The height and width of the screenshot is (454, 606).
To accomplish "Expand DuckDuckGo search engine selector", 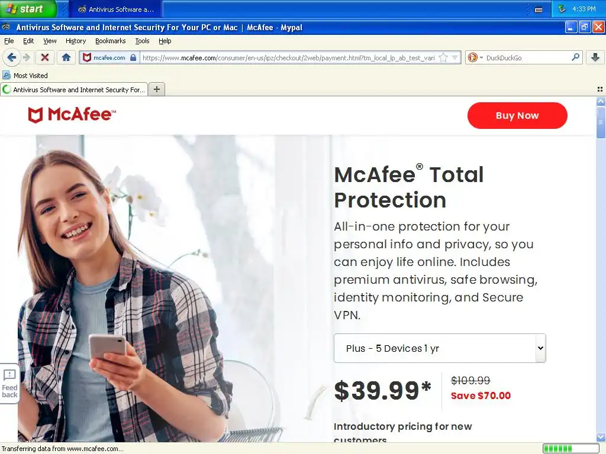I will point(475,57).
